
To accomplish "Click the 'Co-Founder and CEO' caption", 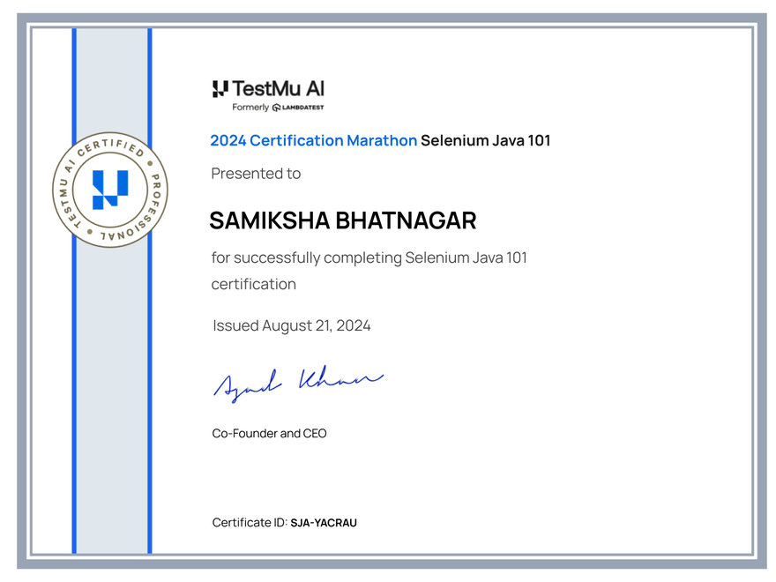I will (268, 433).
